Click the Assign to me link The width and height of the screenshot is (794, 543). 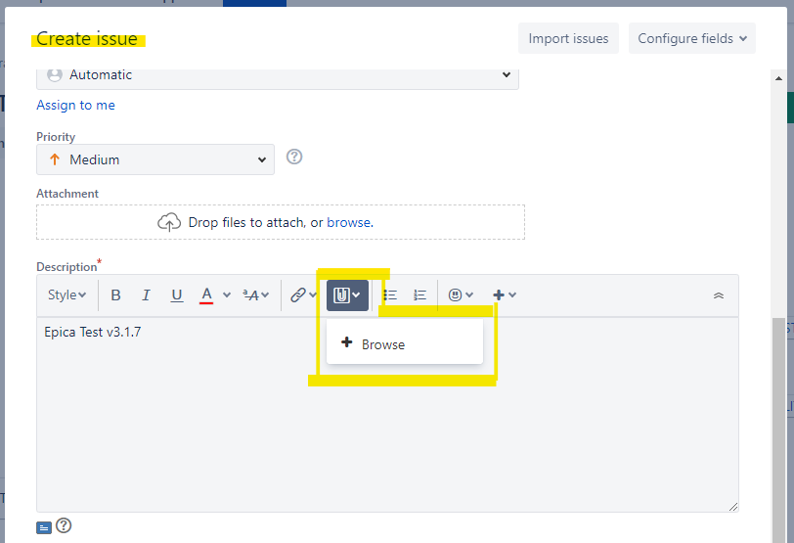(75, 105)
